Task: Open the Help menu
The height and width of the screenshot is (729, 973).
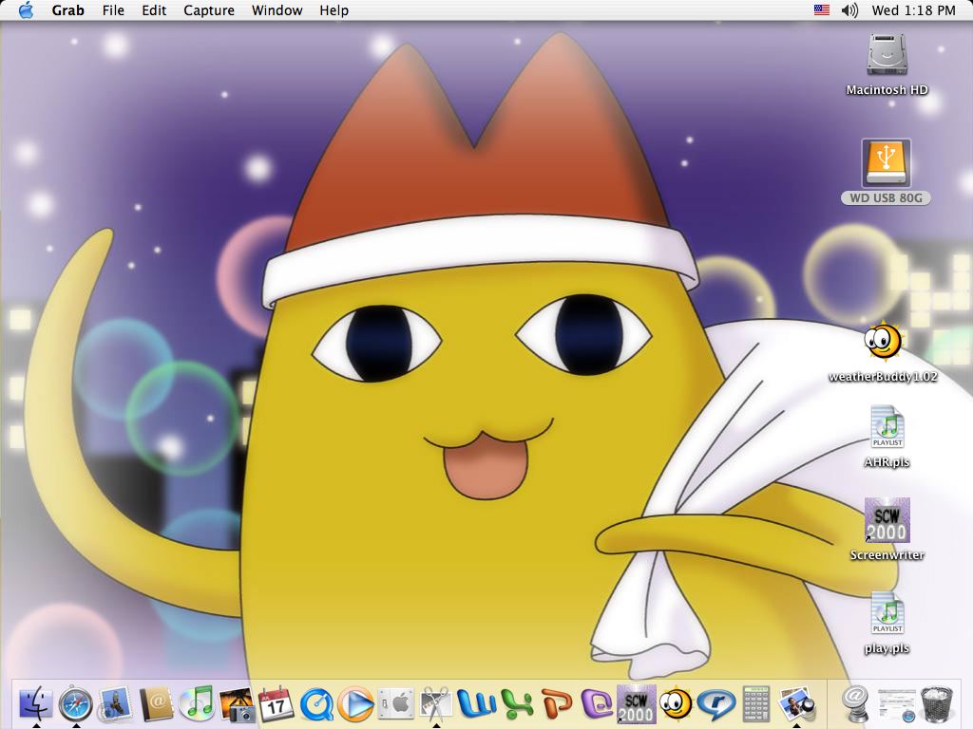Action: click(334, 9)
